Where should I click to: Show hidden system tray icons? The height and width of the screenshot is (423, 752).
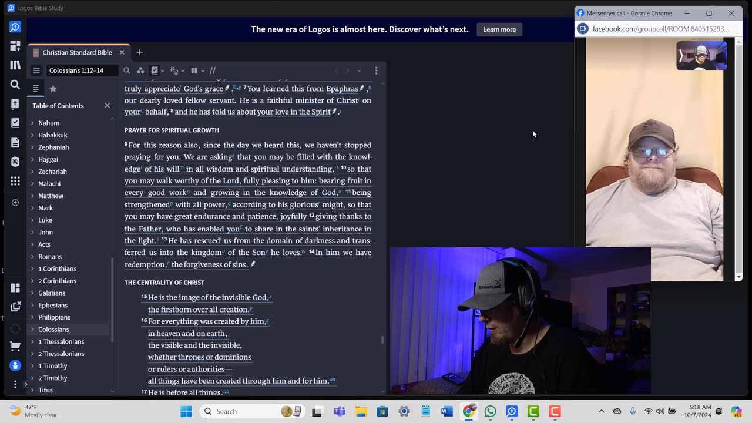pyautogui.click(x=601, y=411)
